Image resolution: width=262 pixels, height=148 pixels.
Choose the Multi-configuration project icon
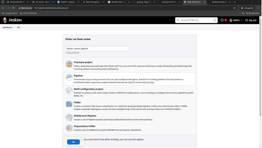click(x=69, y=91)
